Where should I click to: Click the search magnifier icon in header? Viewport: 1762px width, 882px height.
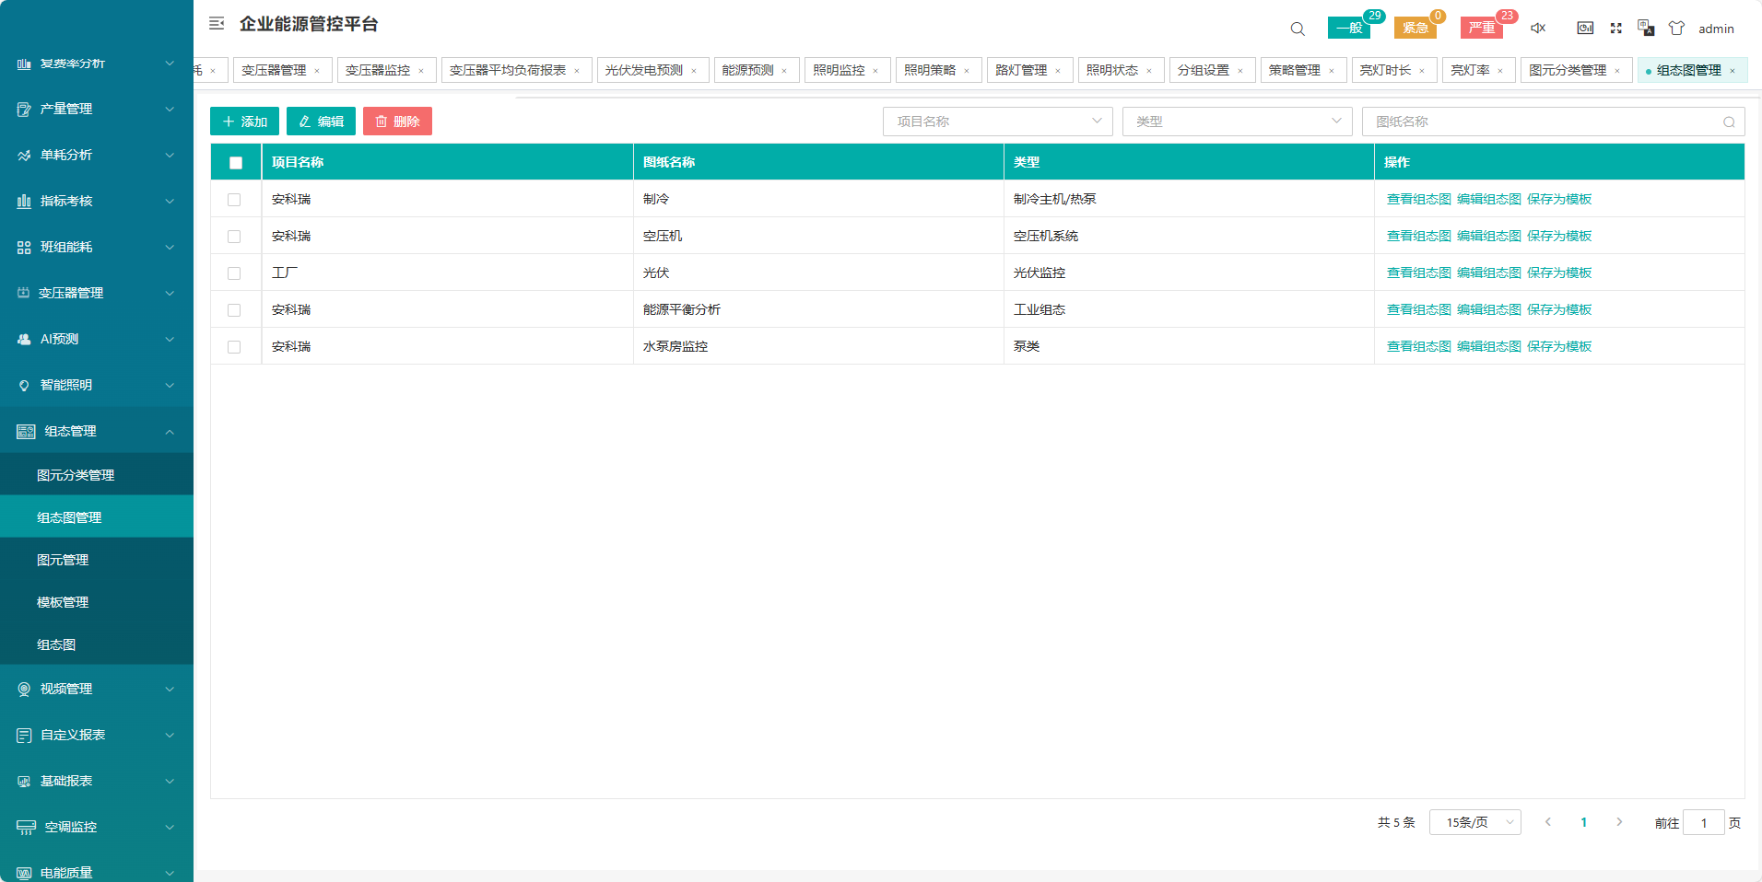[x=1297, y=29]
